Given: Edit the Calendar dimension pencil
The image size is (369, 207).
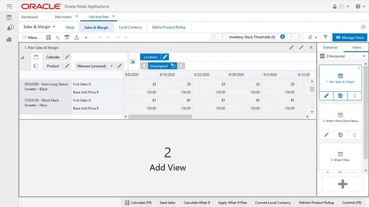Looking at the screenshot, I should (67, 57).
